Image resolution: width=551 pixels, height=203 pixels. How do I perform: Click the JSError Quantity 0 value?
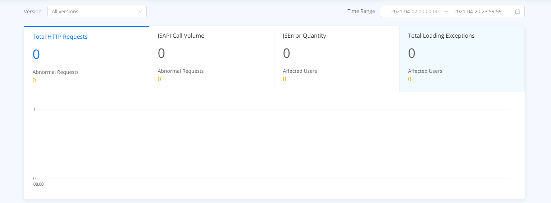click(287, 53)
